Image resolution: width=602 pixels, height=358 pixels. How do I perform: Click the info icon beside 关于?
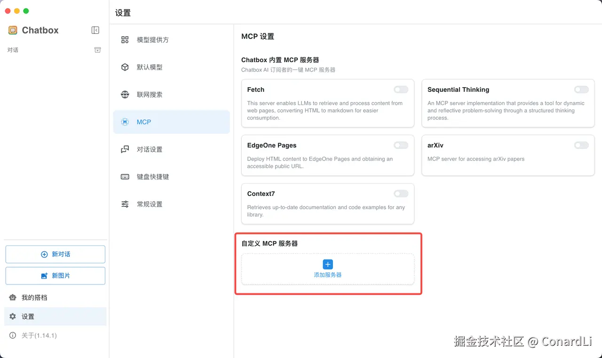(13, 335)
